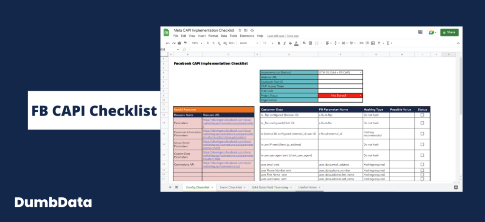Viewport: 485px width, 222px height.
Task: Open the All Sheets list icon
Action: tap(177, 187)
